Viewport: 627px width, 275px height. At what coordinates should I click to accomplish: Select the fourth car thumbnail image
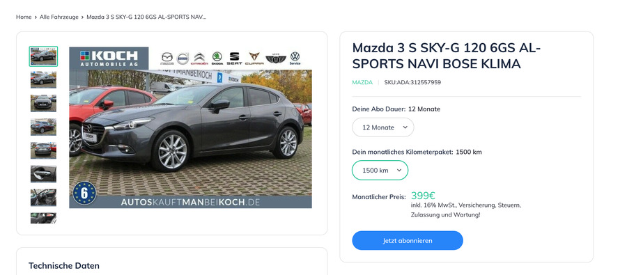point(43,127)
